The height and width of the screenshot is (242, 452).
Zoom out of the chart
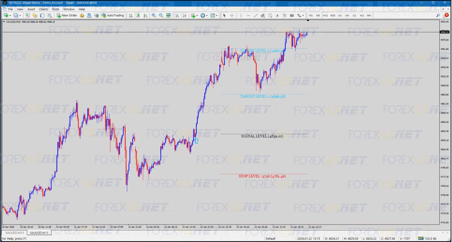pos(161,15)
